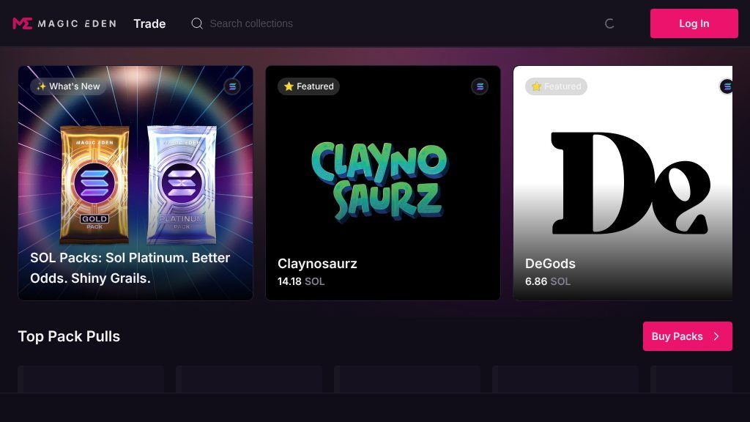Click the chevron arrow in Buy Packs
Viewport: 750px width, 422px height.
[x=716, y=336]
